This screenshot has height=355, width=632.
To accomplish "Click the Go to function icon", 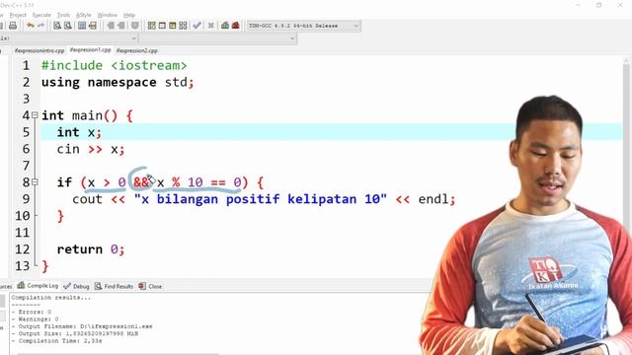I will (x=82, y=26).
